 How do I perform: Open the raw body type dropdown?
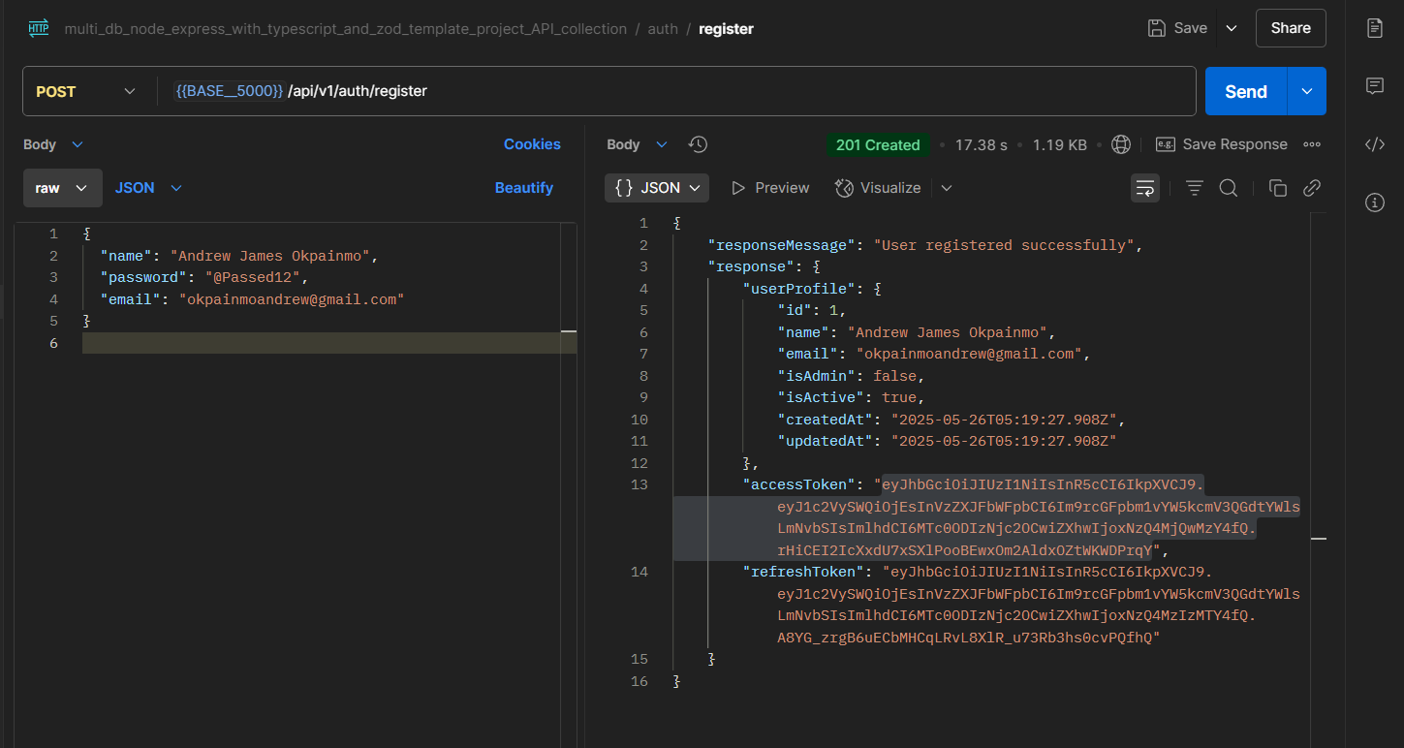62,188
